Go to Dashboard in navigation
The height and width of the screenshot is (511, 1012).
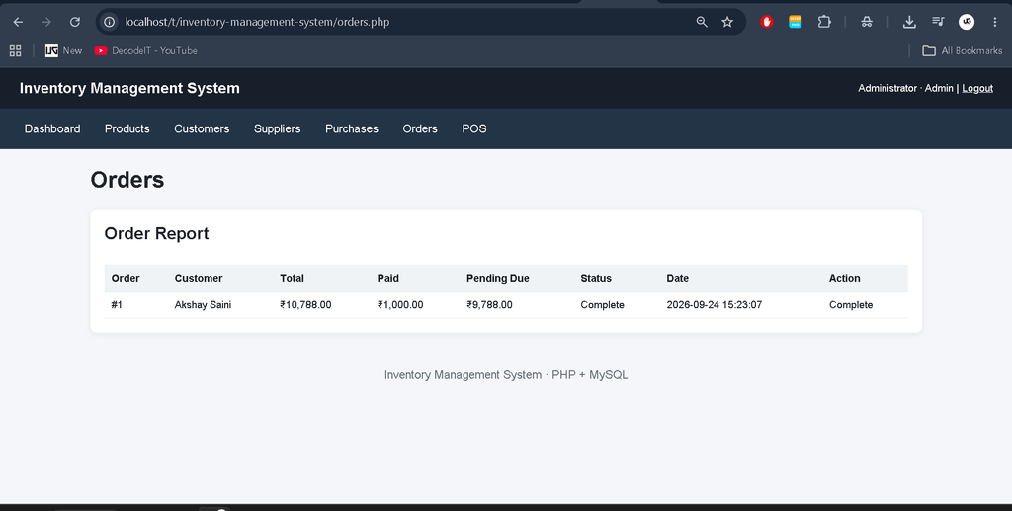(x=52, y=129)
